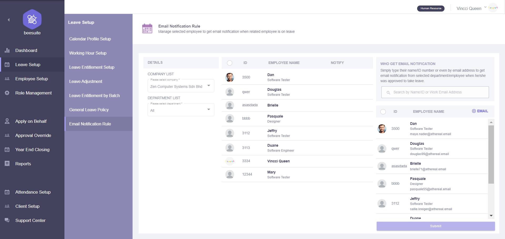Click the beesuite logo icon
This screenshot has width=505, height=239.
[32, 19]
